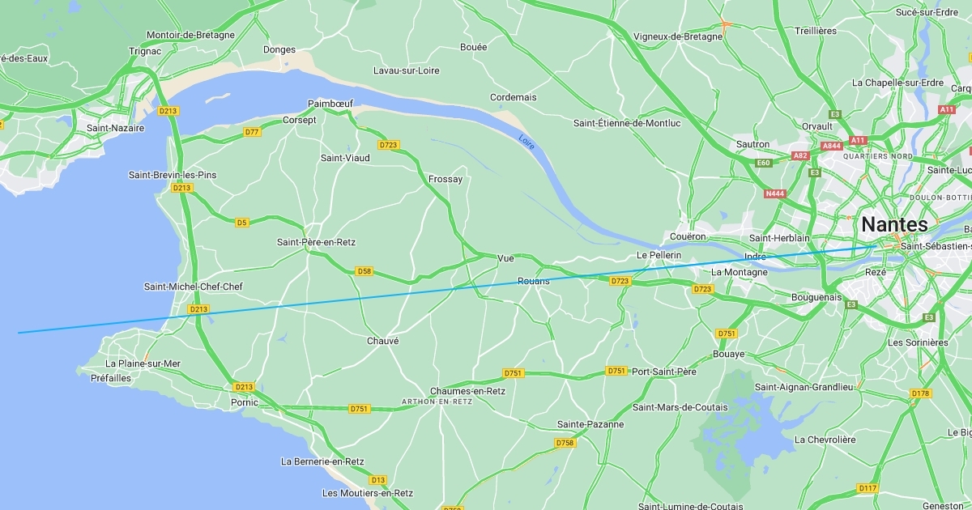
Task: Click the D758 road shield near Sainte-Pazanne
Action: click(x=565, y=443)
